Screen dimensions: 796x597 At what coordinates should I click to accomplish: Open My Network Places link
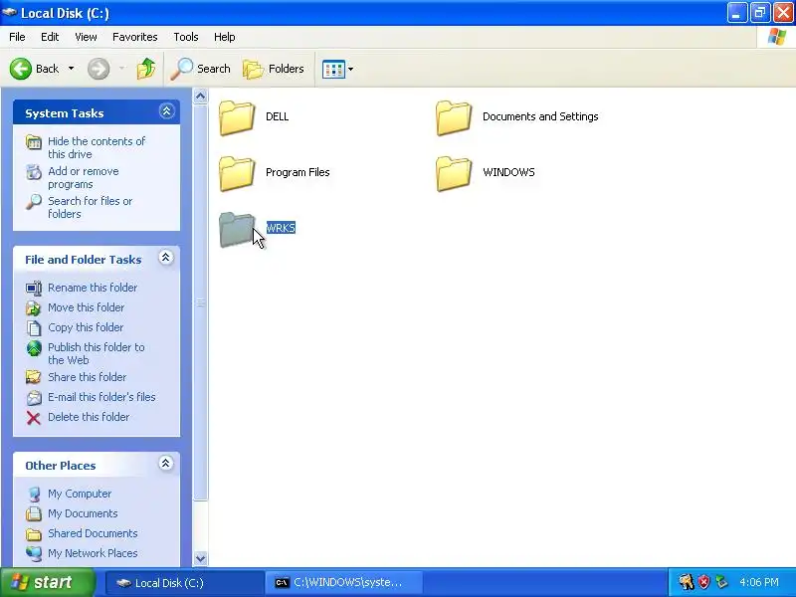(x=93, y=553)
